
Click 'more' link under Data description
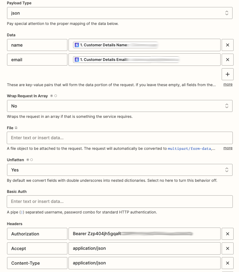tap(228, 85)
